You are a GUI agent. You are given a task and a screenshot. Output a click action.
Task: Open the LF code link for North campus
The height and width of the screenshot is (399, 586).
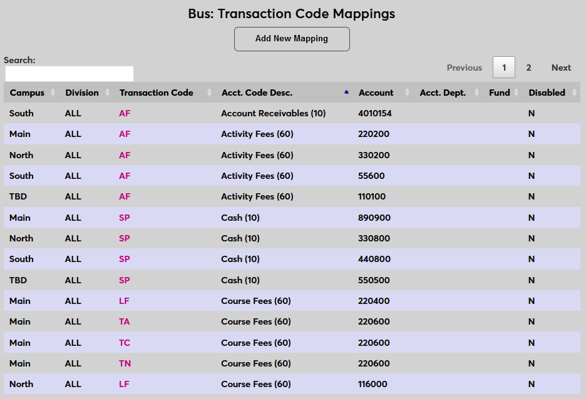pos(124,384)
